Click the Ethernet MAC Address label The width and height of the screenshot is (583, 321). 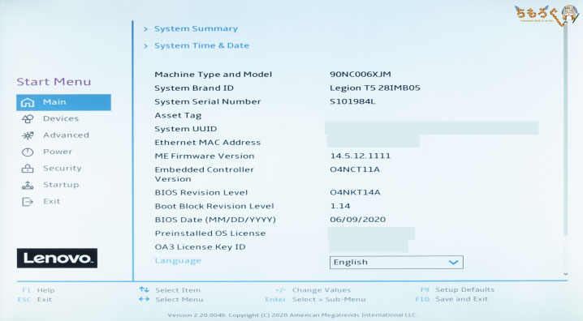pyautogui.click(x=208, y=143)
